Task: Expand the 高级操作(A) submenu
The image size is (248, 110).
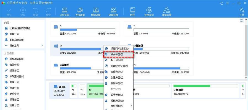Action: coord(118,106)
